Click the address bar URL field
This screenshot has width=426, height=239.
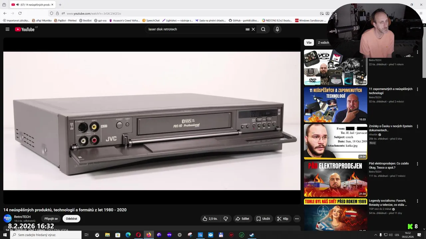(190, 14)
